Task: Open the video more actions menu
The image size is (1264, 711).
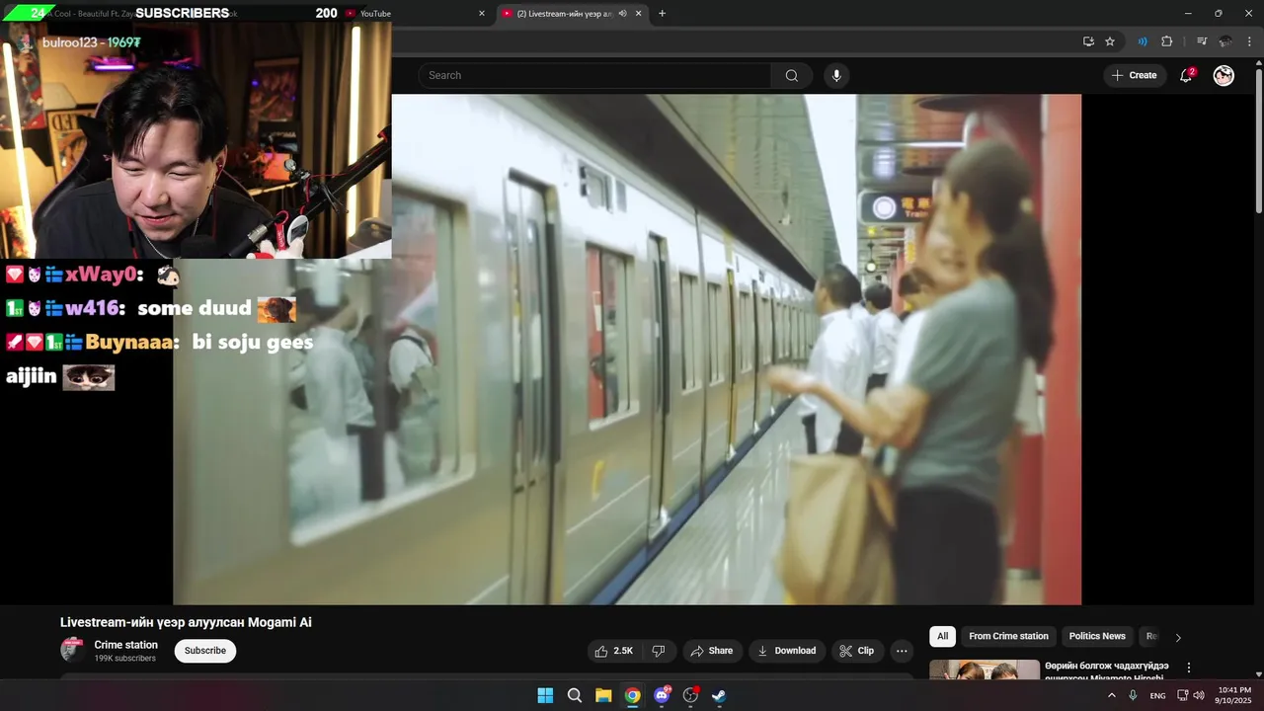Action: click(x=902, y=651)
